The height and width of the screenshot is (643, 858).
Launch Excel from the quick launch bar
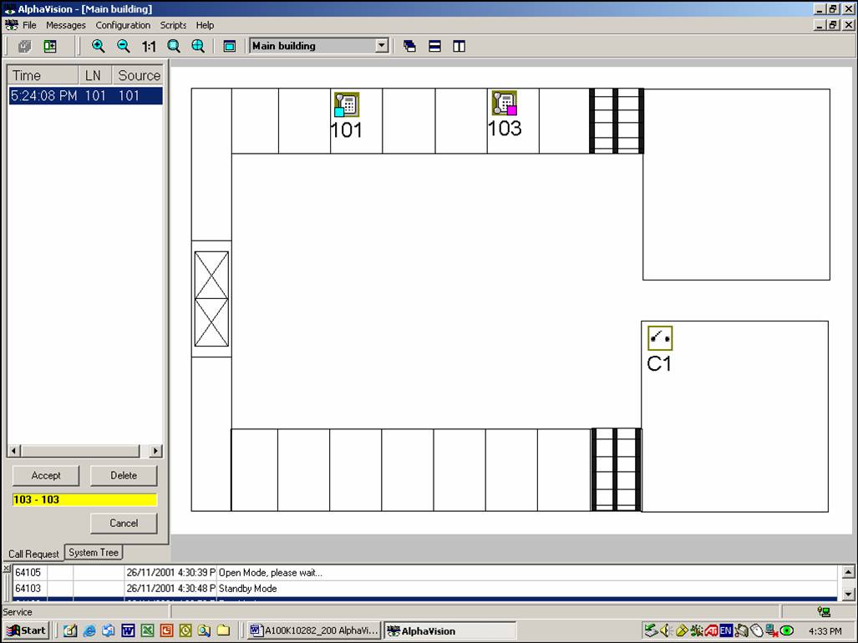(x=147, y=630)
